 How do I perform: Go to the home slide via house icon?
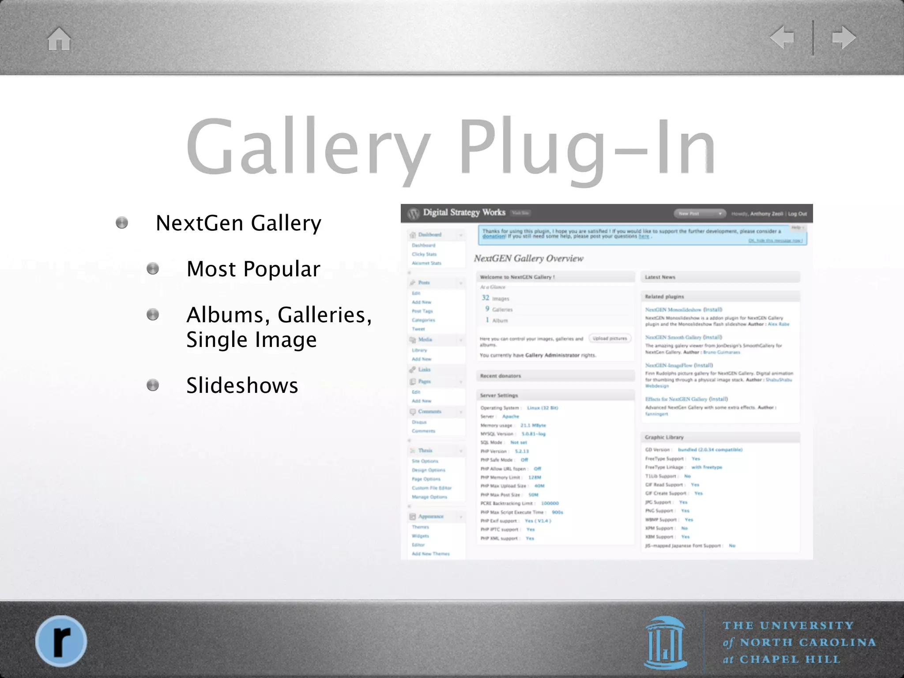click(x=59, y=39)
